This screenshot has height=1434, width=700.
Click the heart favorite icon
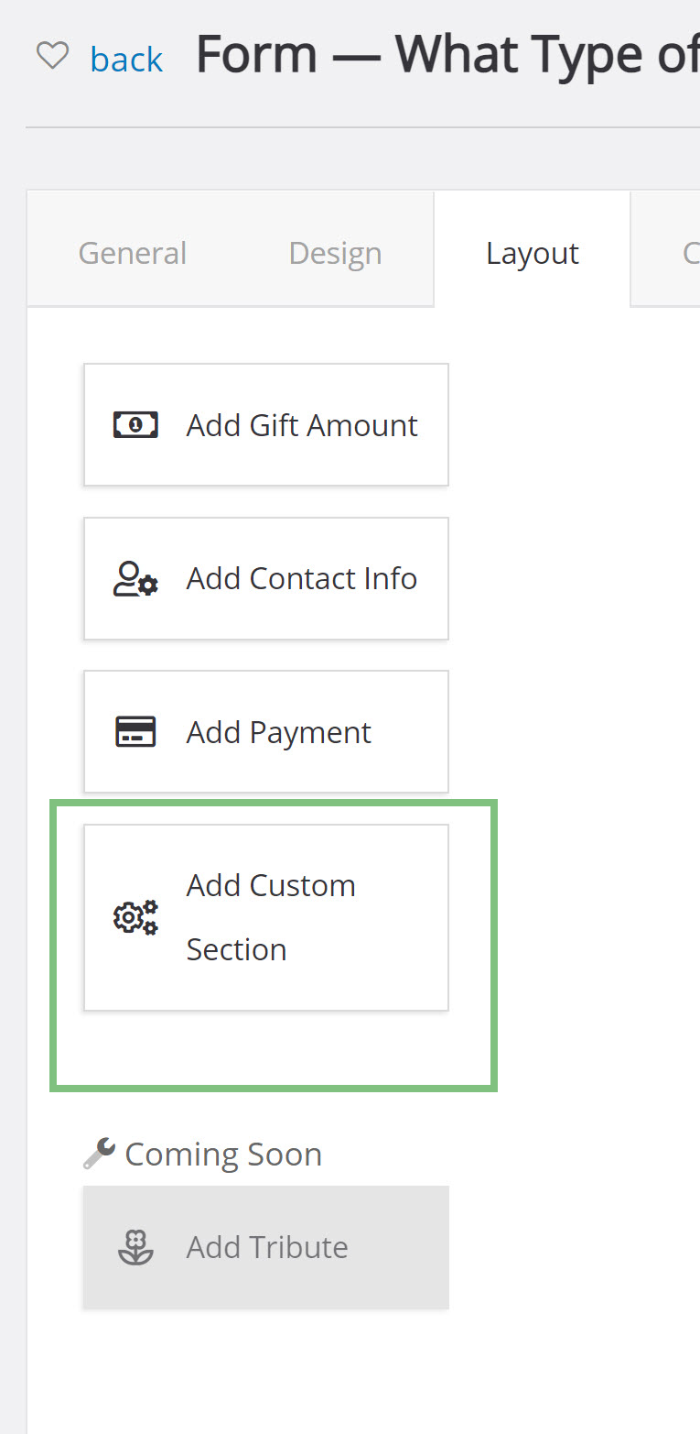point(52,56)
